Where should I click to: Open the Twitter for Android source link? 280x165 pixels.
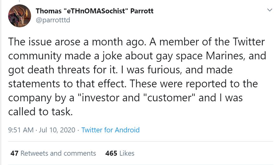(110, 130)
